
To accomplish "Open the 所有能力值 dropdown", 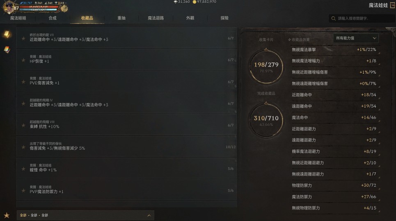I will pyautogui.click(x=356, y=38).
